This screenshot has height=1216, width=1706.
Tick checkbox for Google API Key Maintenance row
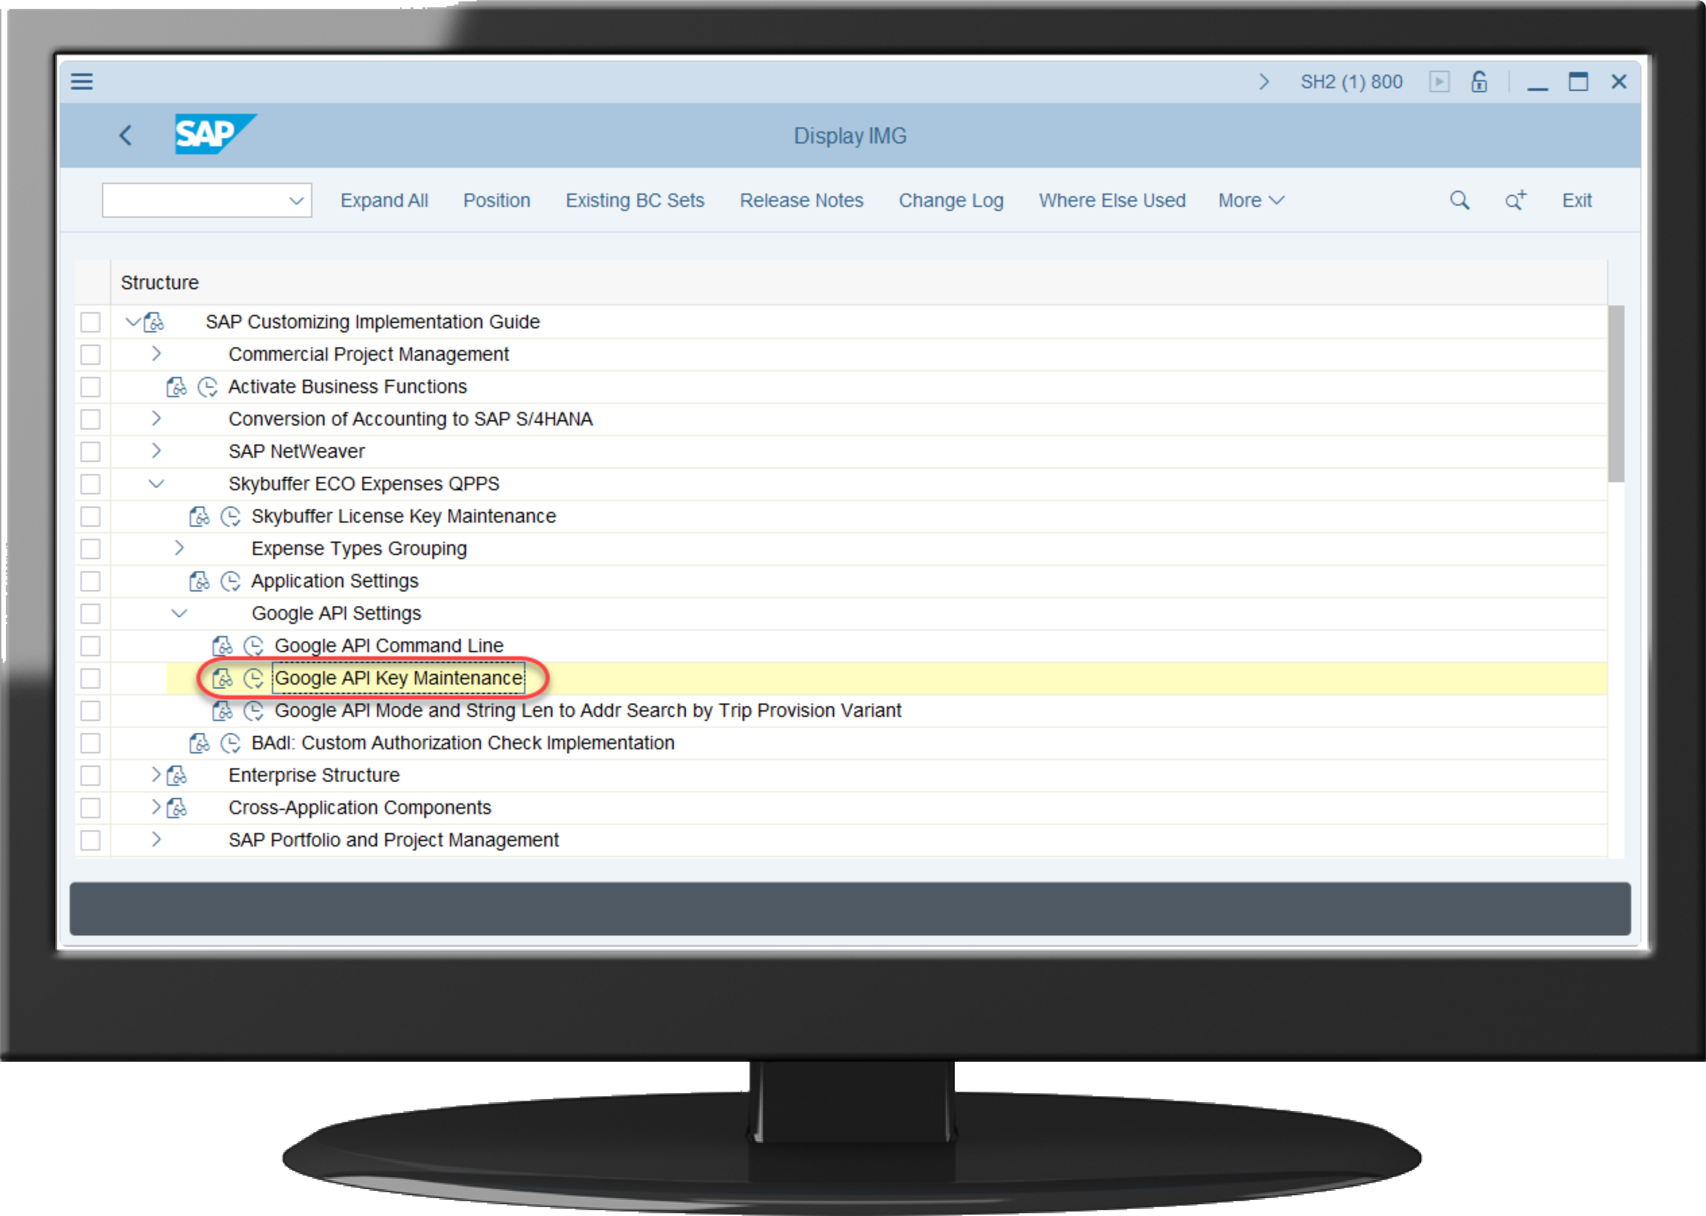(90, 678)
